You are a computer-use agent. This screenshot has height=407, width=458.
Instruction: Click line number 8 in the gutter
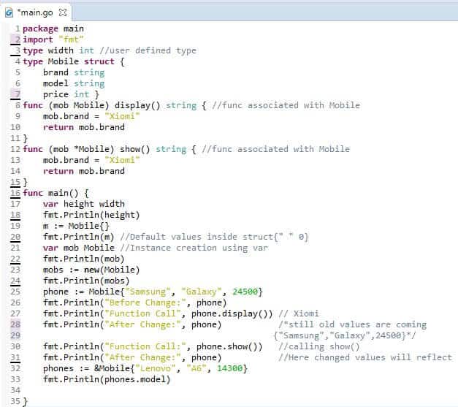click(18, 105)
